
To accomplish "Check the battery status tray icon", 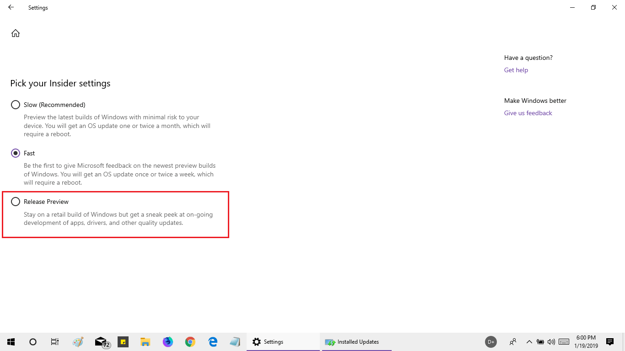I will coord(540,341).
